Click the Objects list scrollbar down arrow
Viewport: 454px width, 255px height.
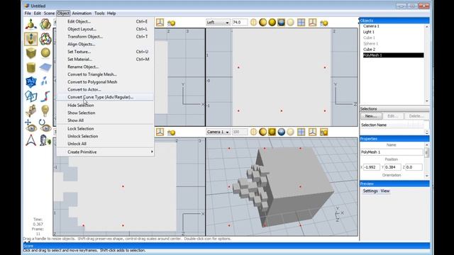(x=427, y=101)
